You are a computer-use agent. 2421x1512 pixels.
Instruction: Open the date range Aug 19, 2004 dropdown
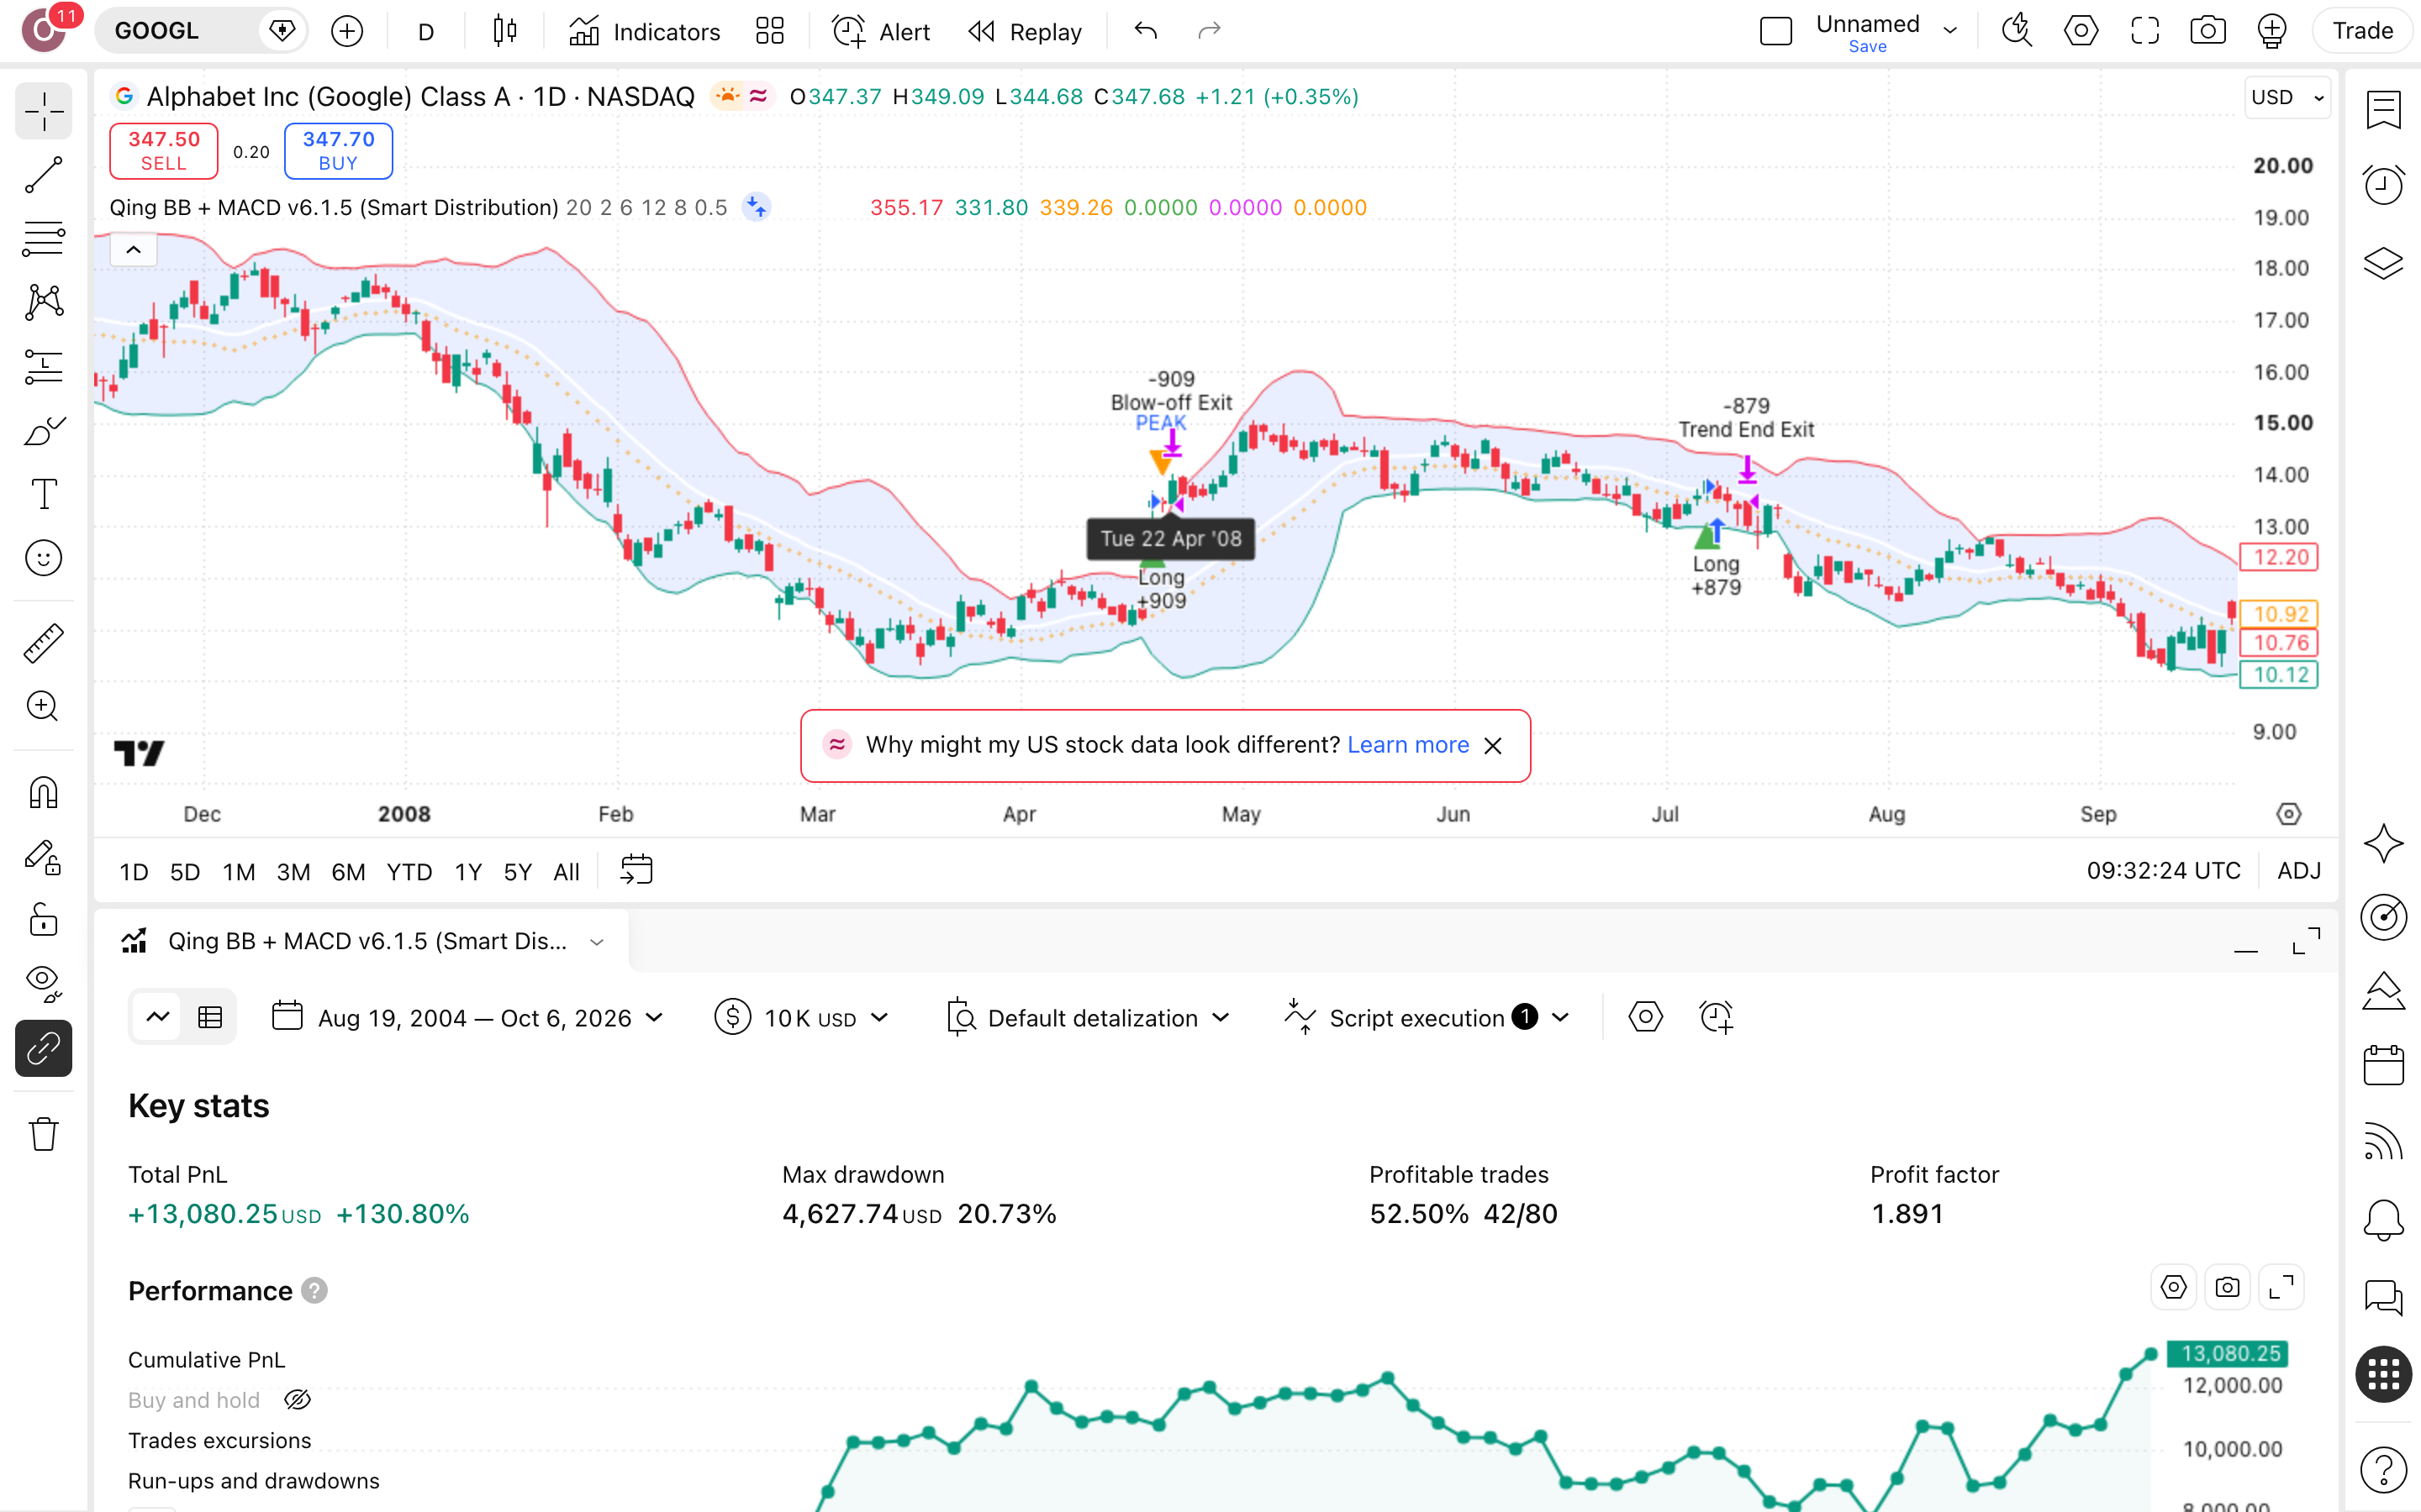467,1018
